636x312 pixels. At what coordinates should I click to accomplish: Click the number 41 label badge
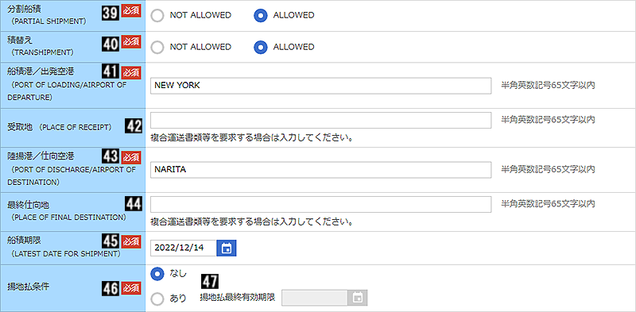tap(111, 73)
